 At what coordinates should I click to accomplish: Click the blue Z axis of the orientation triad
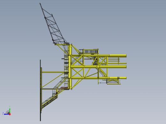coord(7,114)
